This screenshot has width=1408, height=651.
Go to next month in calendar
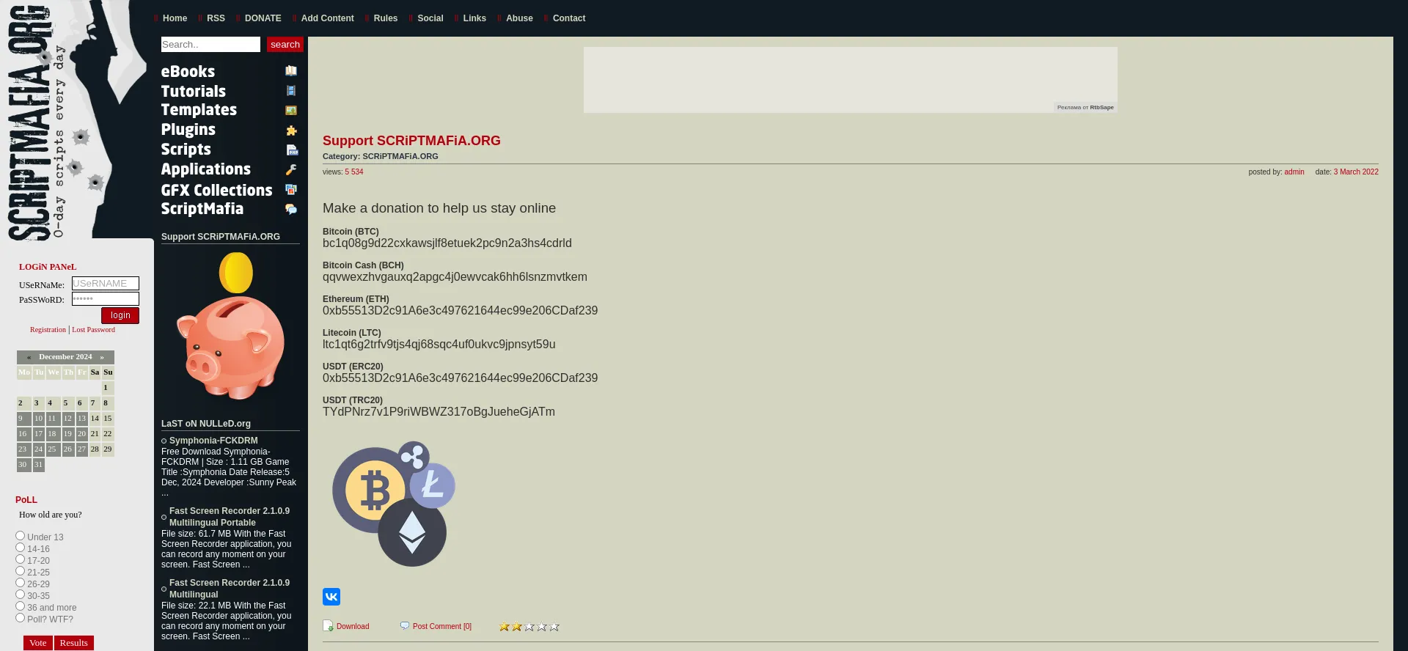pyautogui.click(x=102, y=357)
